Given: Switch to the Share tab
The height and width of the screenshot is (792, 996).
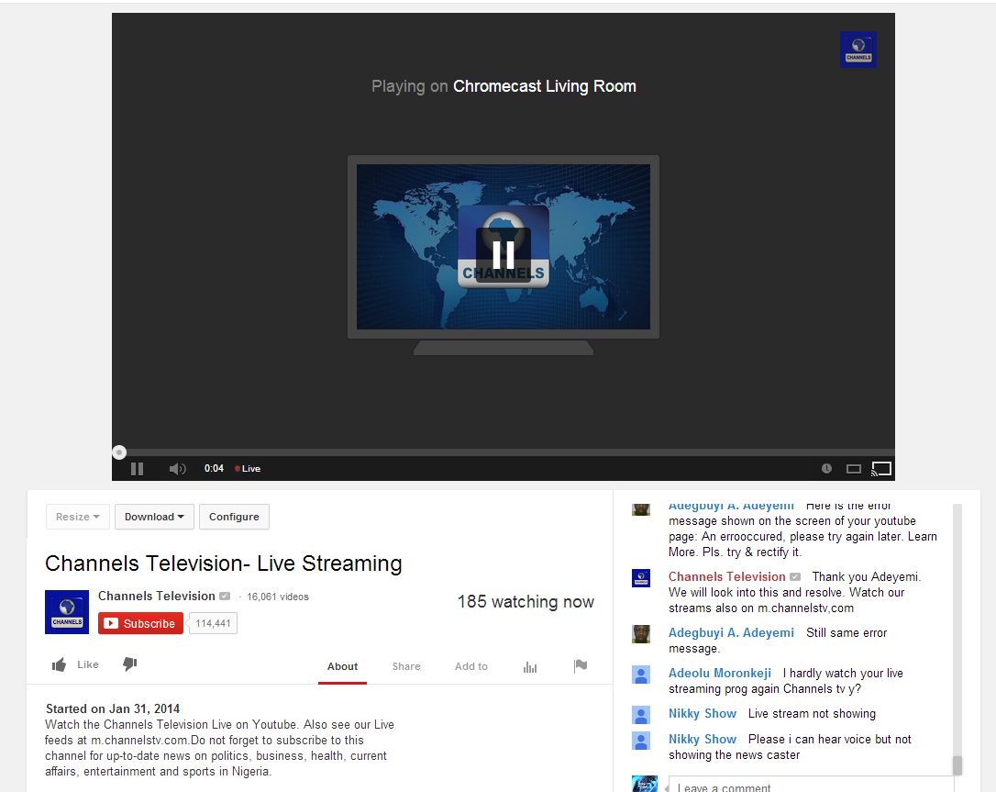Looking at the screenshot, I should tap(405, 666).
